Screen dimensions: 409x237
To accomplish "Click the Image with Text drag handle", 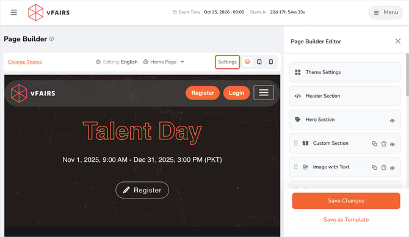I will pos(296,167).
